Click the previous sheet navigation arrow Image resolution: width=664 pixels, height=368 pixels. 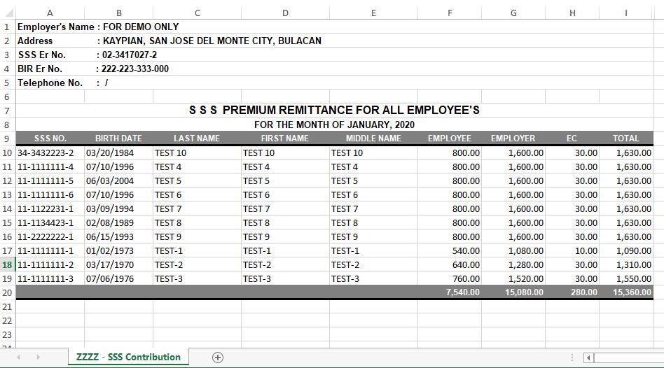[x=18, y=358]
